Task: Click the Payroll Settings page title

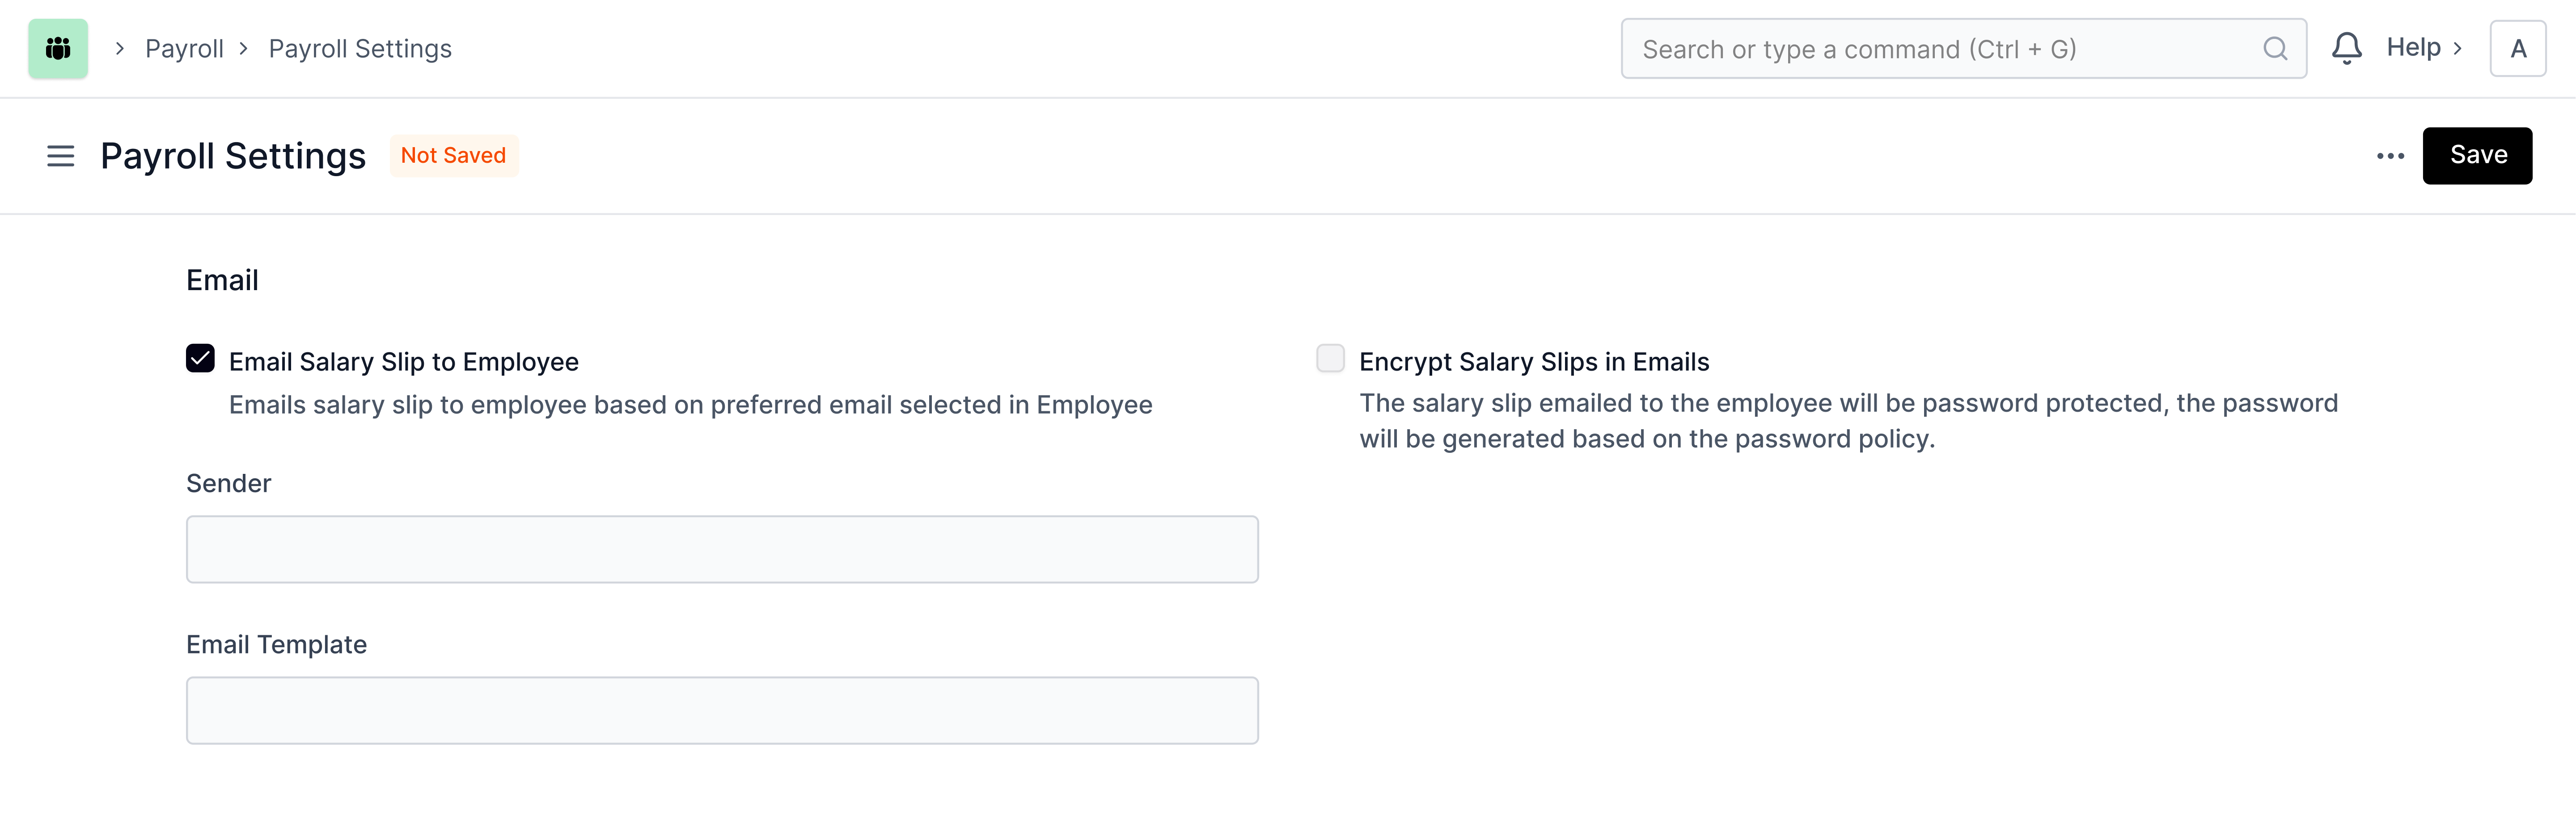Action: click(233, 156)
